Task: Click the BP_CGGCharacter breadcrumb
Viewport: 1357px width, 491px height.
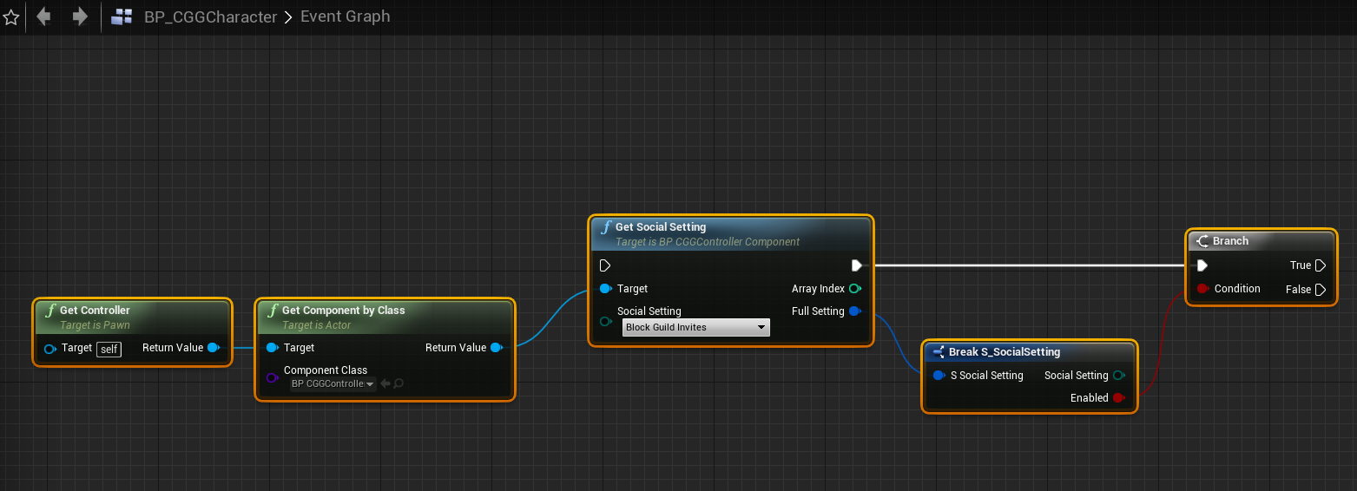Action: pyautogui.click(x=210, y=16)
